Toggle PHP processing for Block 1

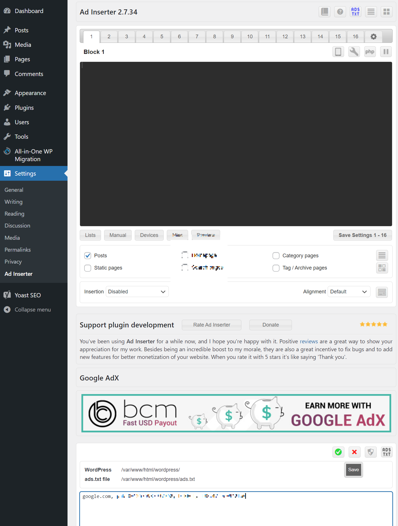370,52
